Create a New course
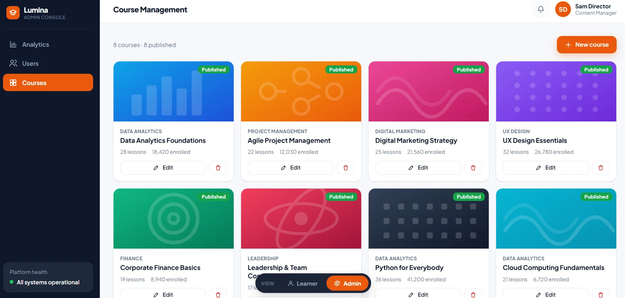 click(x=587, y=45)
